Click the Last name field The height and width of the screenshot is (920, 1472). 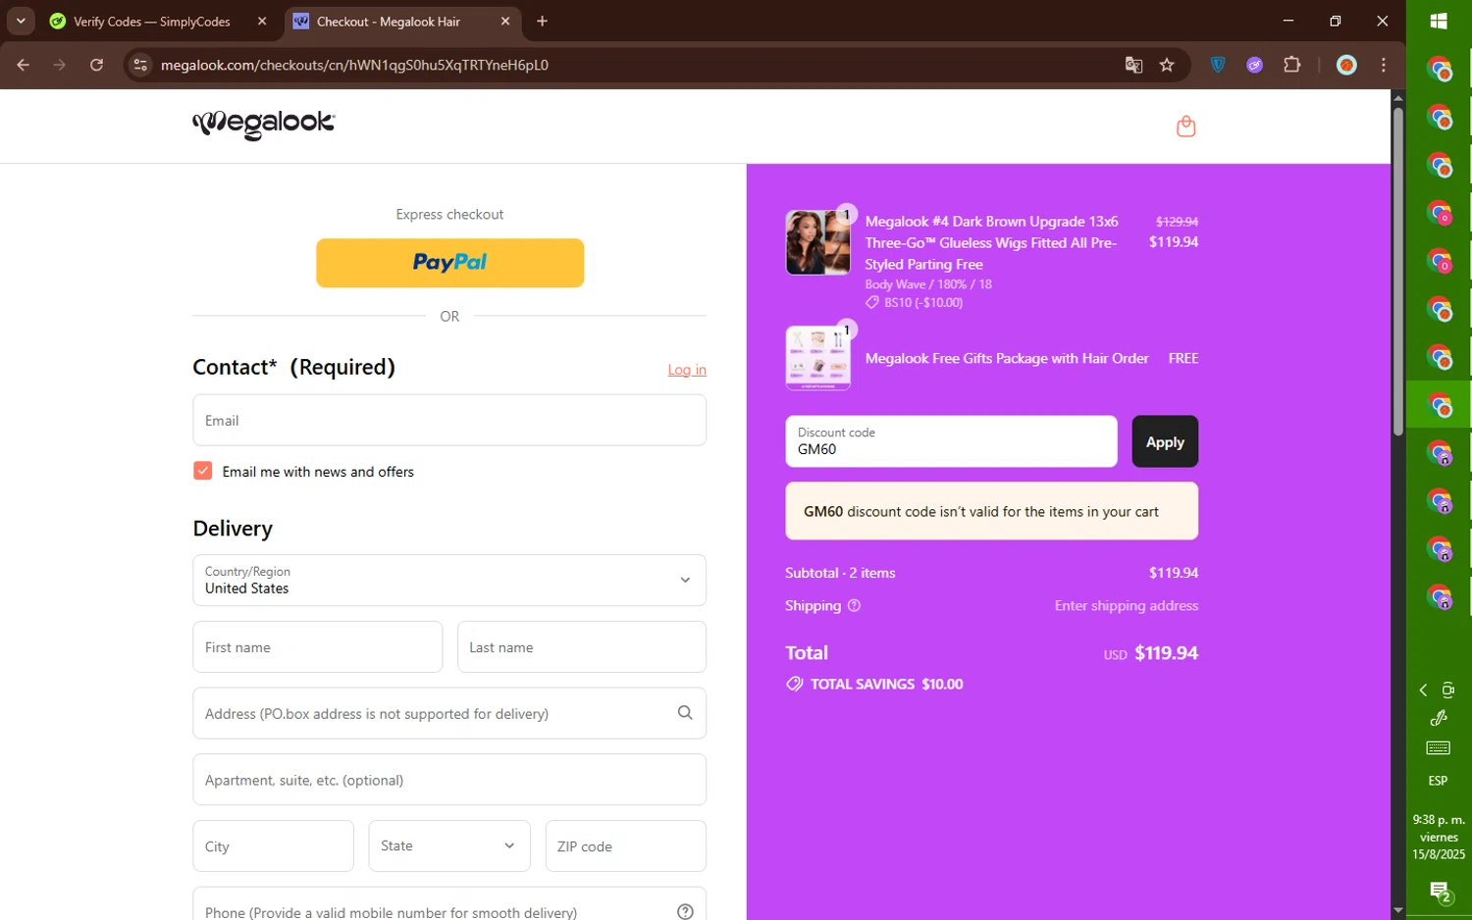pyautogui.click(x=582, y=646)
